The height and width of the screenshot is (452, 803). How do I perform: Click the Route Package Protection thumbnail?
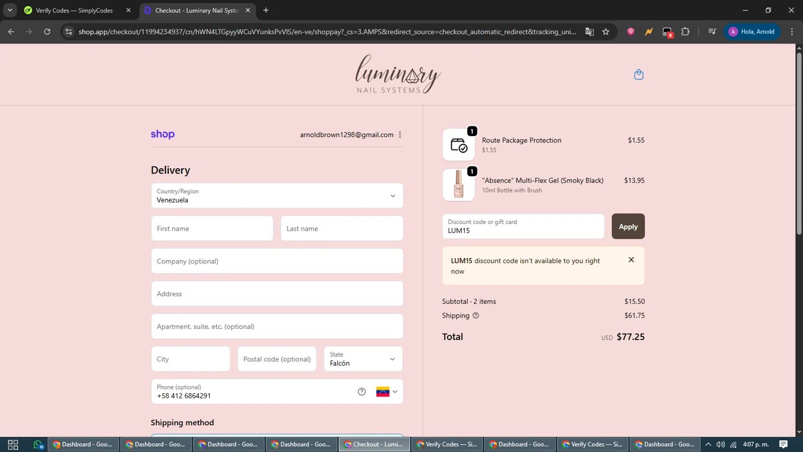pyautogui.click(x=459, y=145)
